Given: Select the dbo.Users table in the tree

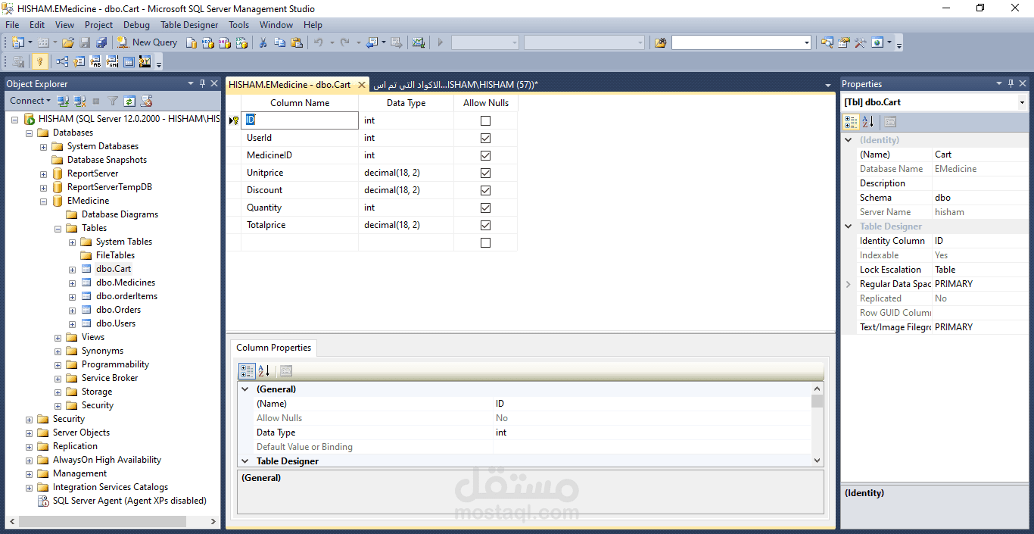Looking at the screenshot, I should point(116,323).
